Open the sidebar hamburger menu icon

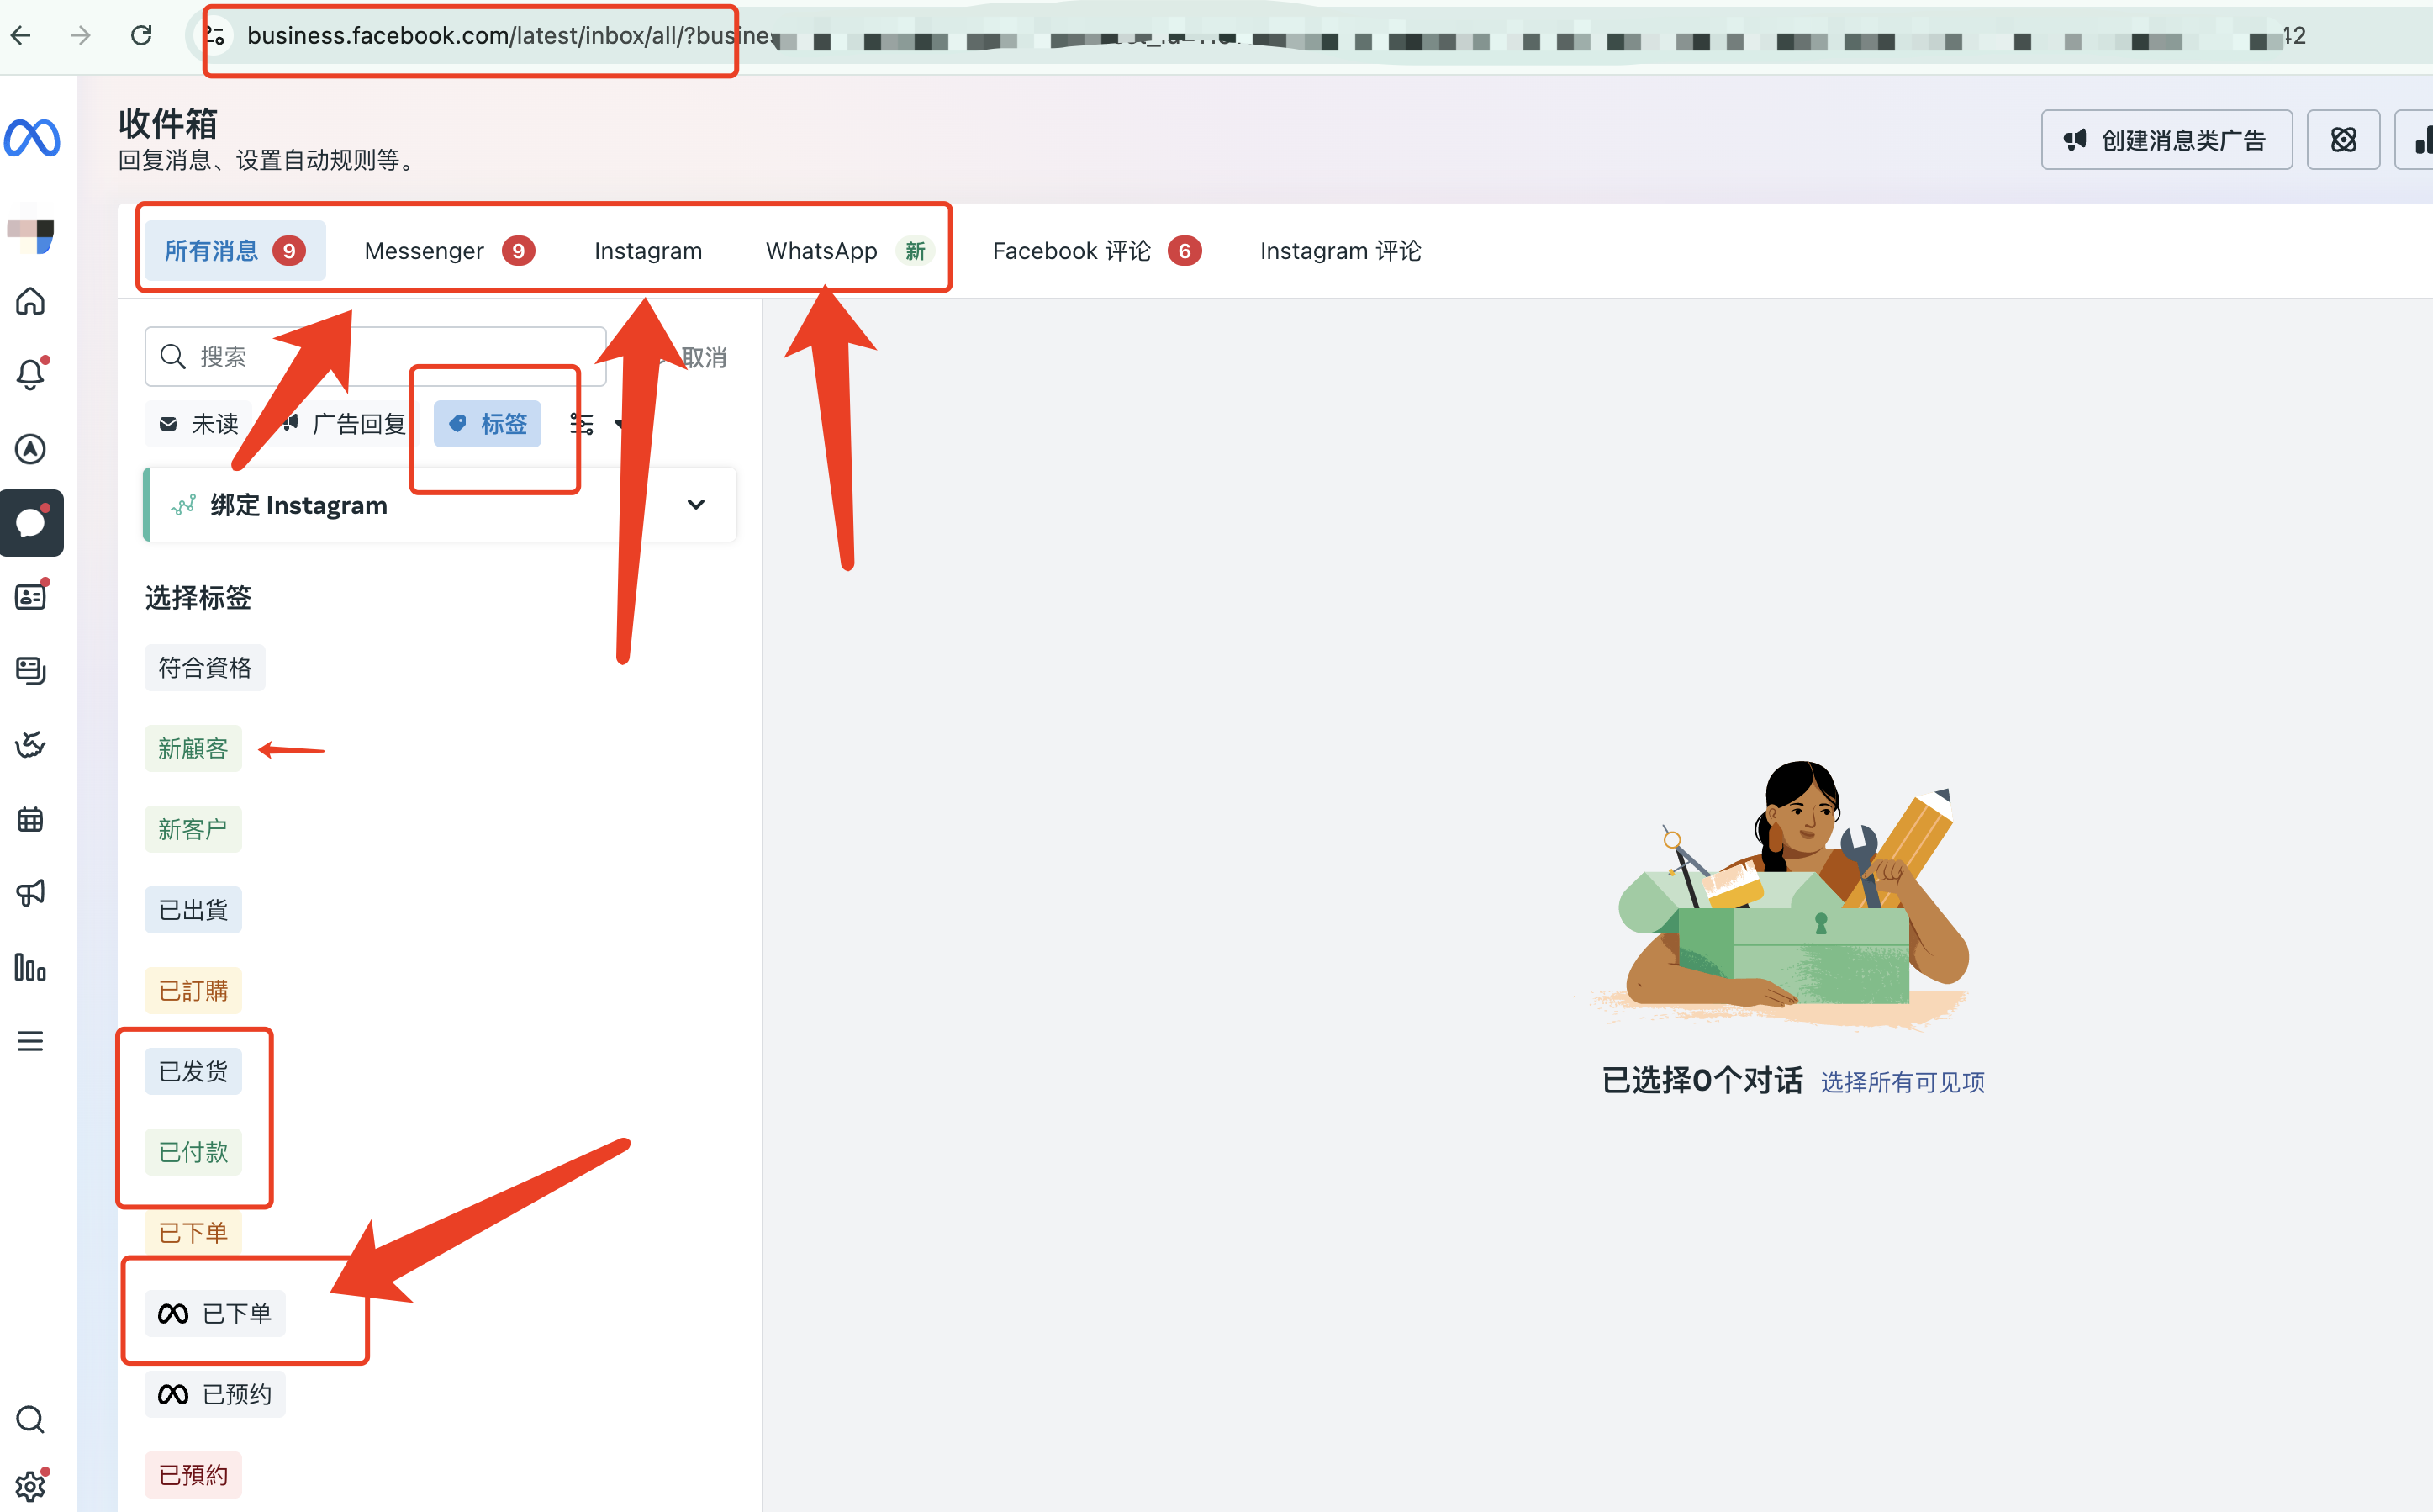click(x=31, y=1041)
